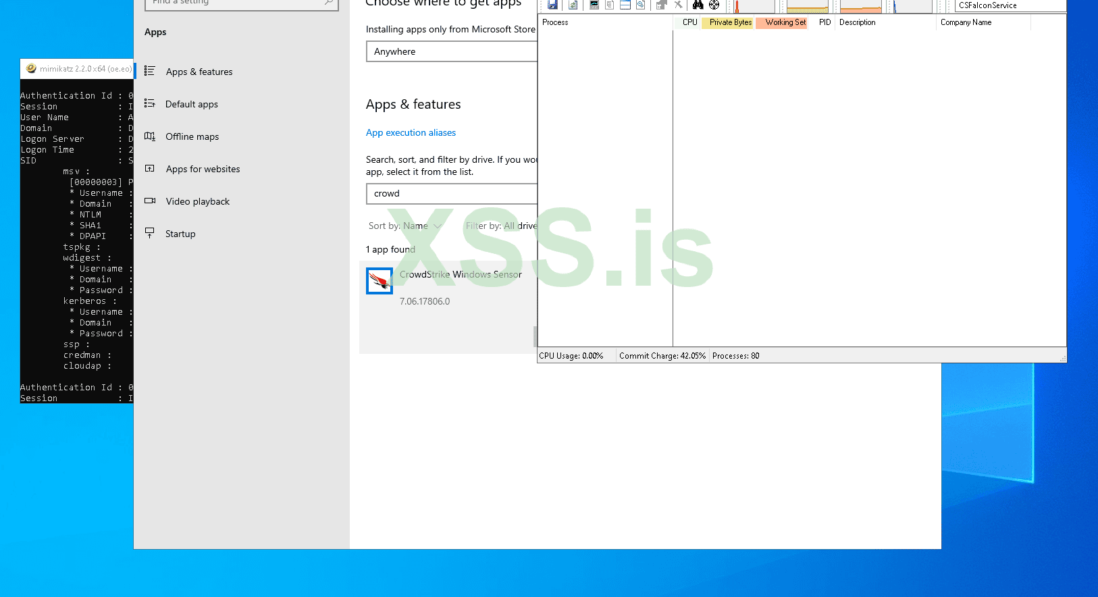Click the Save icon in Process Explorer toolbar
This screenshot has width=1098, height=597.
coord(552,5)
